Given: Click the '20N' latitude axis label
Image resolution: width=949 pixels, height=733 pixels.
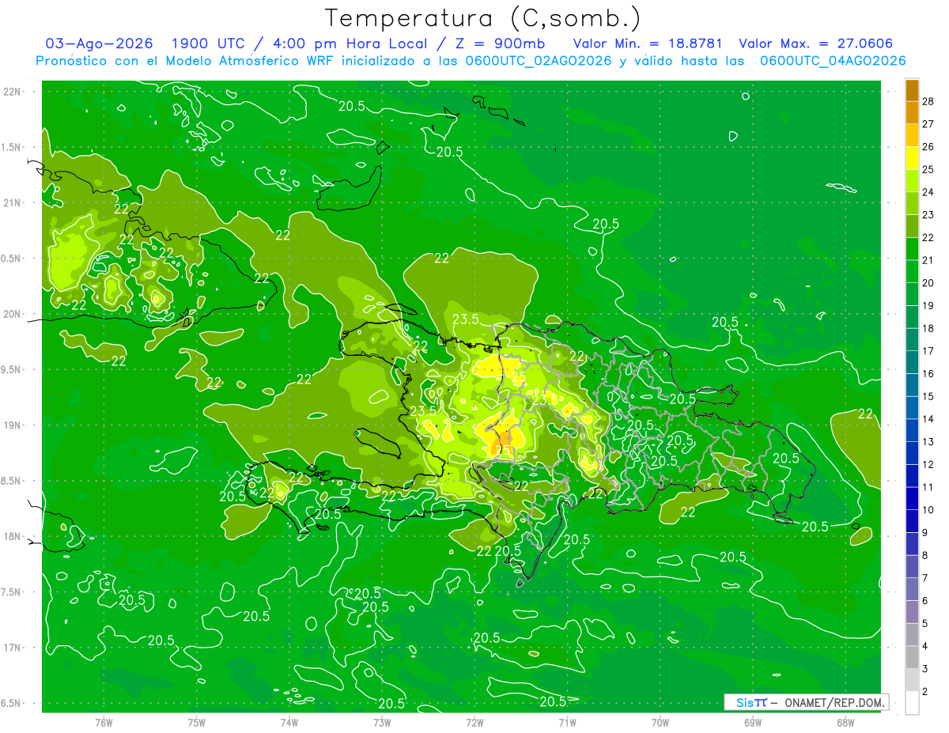Looking at the screenshot, I should 13,314.
